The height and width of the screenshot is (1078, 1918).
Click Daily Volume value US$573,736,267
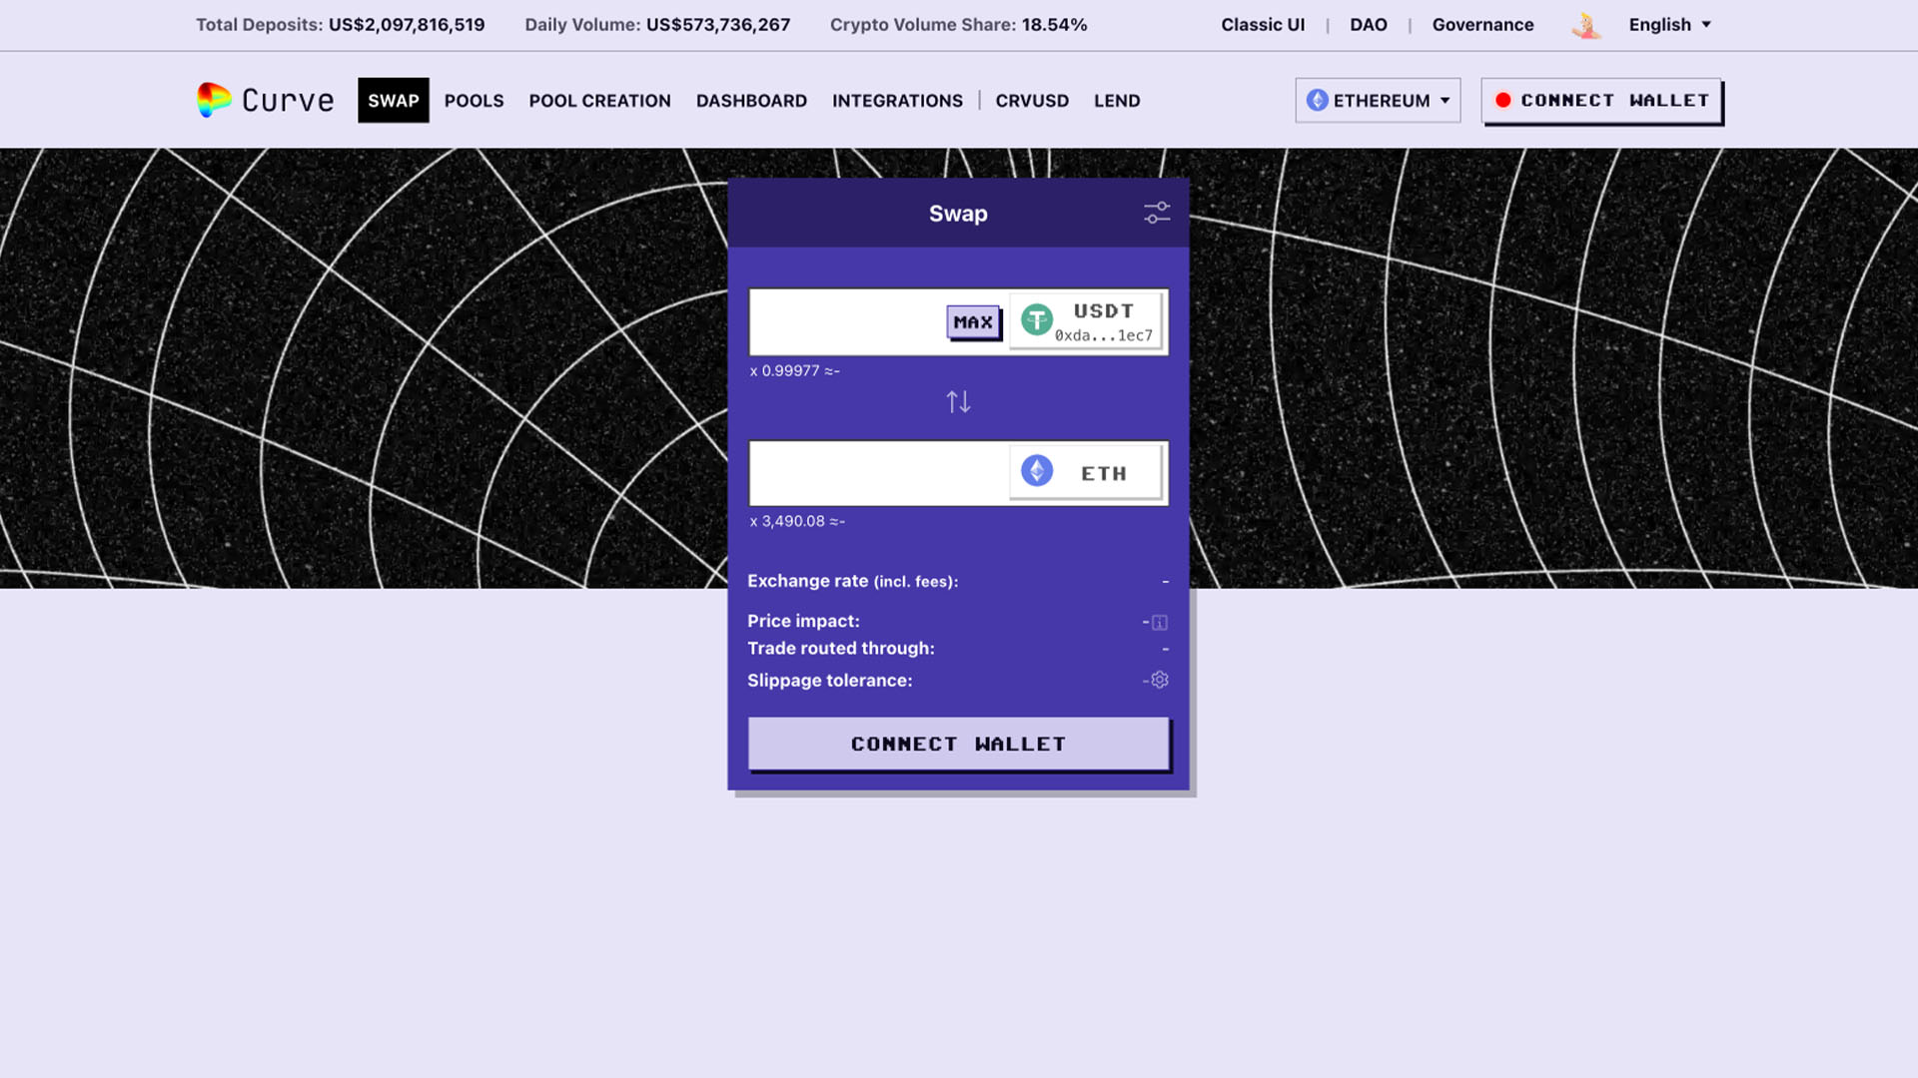point(718,25)
